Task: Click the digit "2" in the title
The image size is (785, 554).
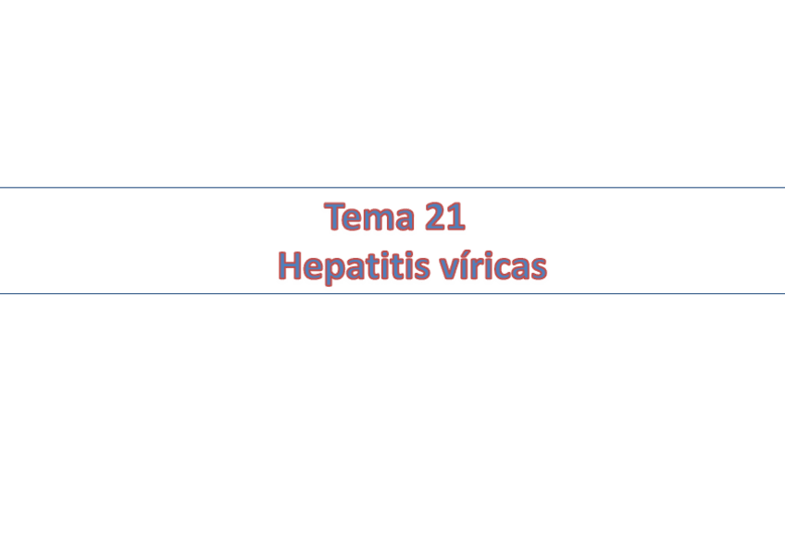Action: click(435, 217)
